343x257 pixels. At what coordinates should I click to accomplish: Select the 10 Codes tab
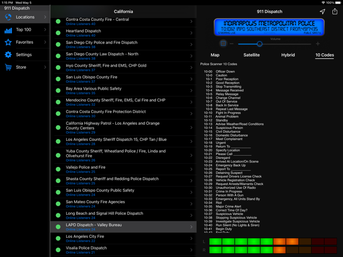coord(325,55)
